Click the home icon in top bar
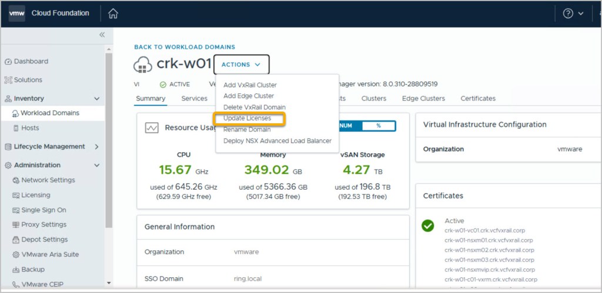The height and width of the screenshot is (293, 602). 113,14
